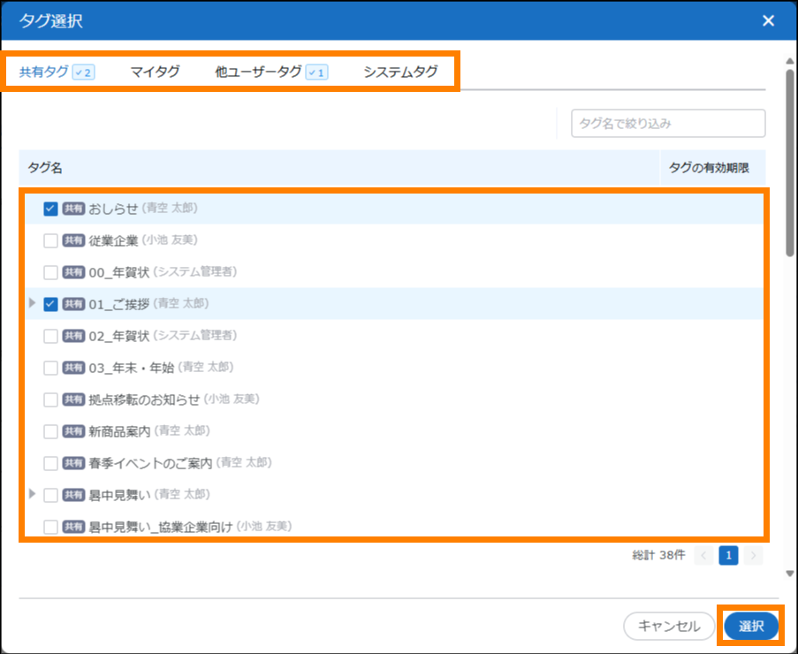
Task: Uncheck the 01_ご挨拶 tag checkbox
Action: click(50, 304)
